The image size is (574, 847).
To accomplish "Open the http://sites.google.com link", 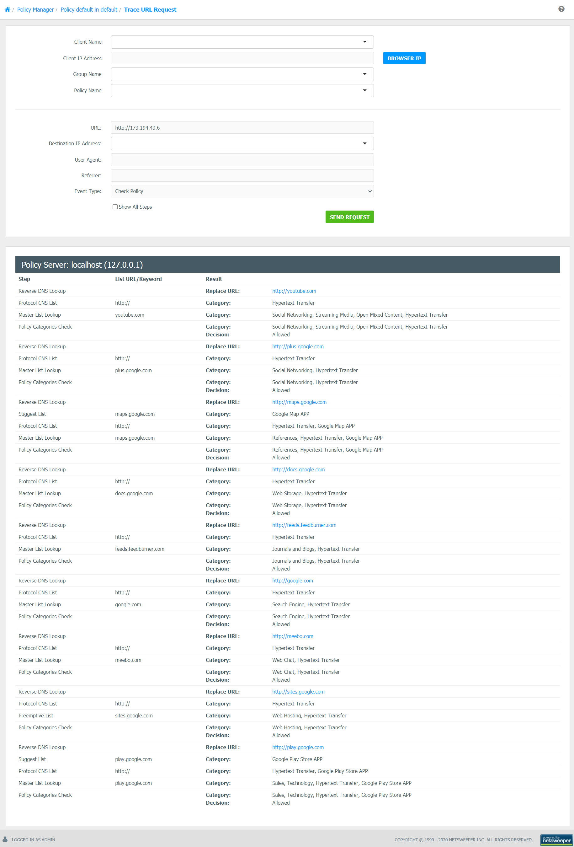I will 298,691.
